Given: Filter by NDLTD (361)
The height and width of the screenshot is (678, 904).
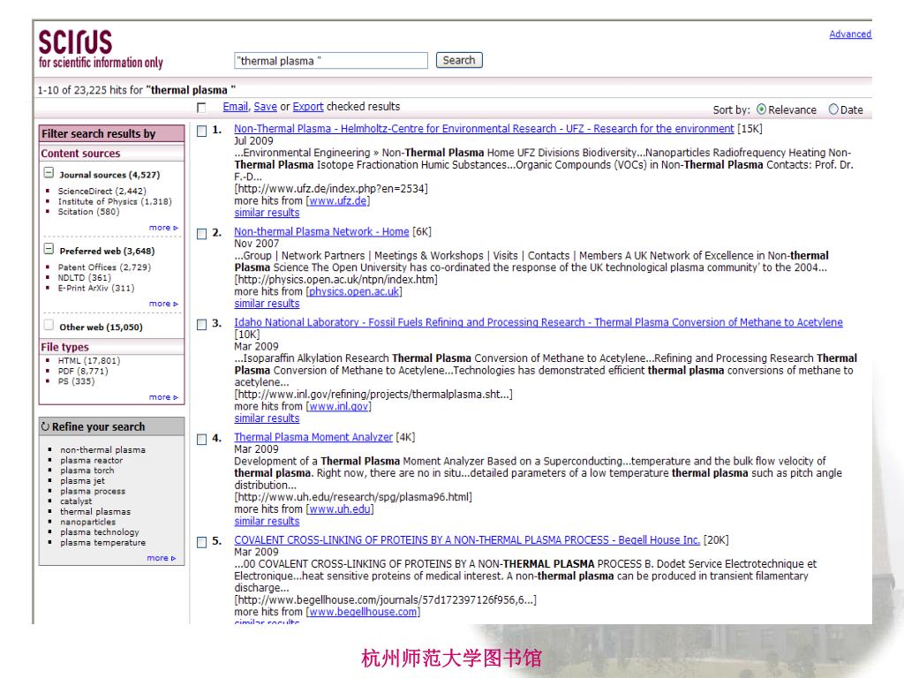Looking at the screenshot, I should point(85,277).
